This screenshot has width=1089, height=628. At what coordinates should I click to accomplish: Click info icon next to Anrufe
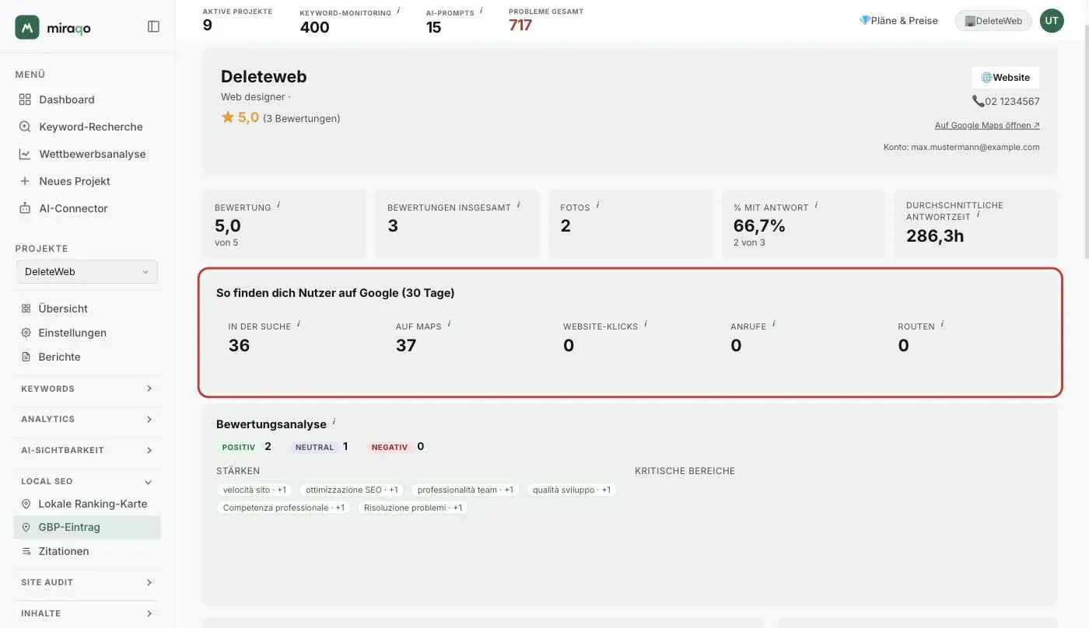pyautogui.click(x=774, y=324)
